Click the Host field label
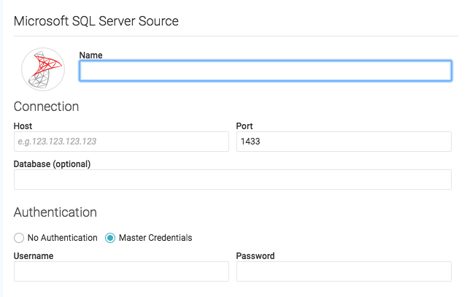 [x=23, y=126]
